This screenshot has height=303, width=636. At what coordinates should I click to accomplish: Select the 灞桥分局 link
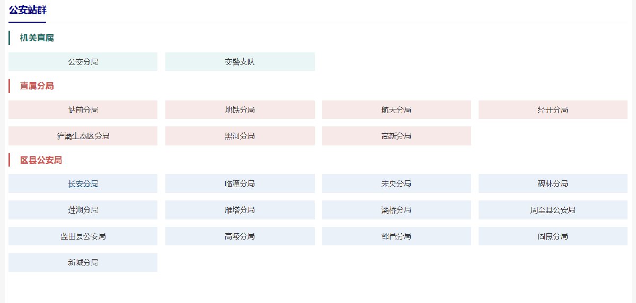(x=396, y=210)
